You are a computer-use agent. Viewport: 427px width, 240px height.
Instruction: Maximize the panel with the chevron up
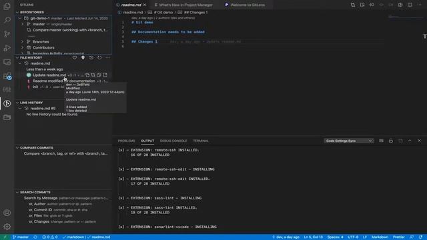click(x=410, y=141)
